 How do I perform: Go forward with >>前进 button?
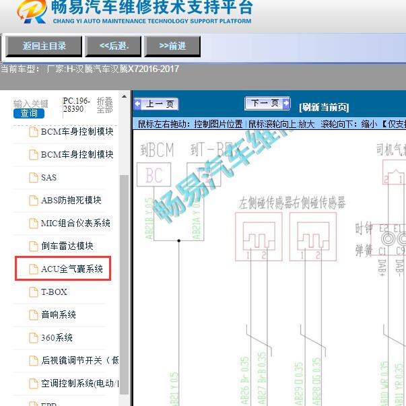click(x=172, y=46)
